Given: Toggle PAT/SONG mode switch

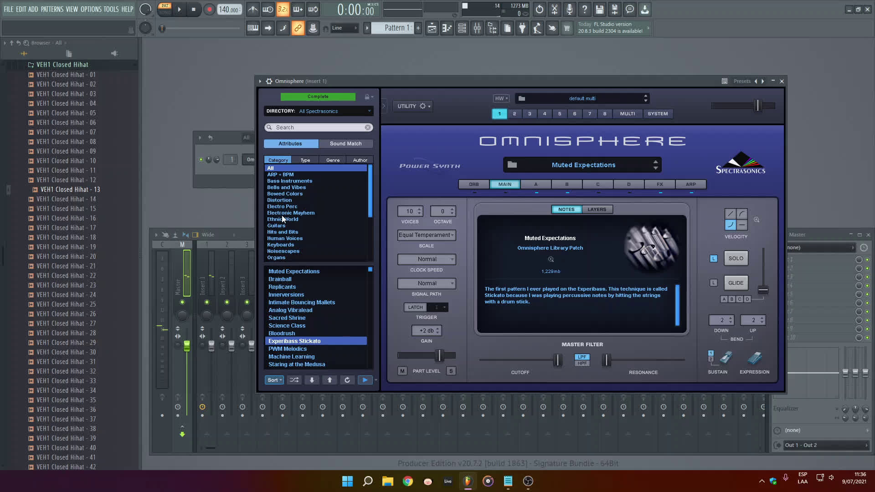Looking at the screenshot, I should [x=165, y=9].
